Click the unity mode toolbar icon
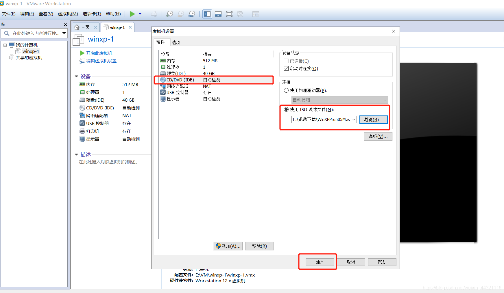504x293 pixels. [x=240, y=14]
